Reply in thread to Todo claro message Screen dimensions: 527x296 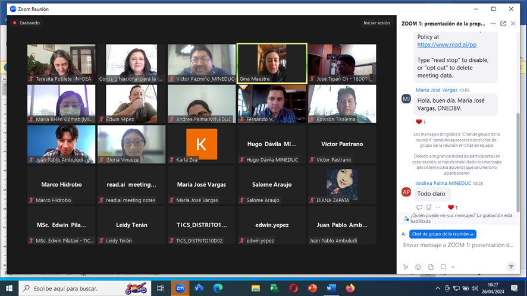[x=419, y=207]
